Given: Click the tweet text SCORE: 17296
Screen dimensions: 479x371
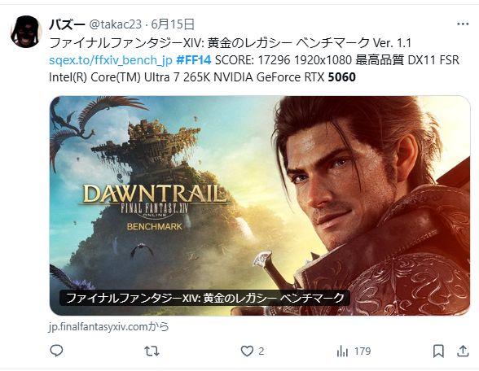Looking at the screenshot, I should (253, 60).
